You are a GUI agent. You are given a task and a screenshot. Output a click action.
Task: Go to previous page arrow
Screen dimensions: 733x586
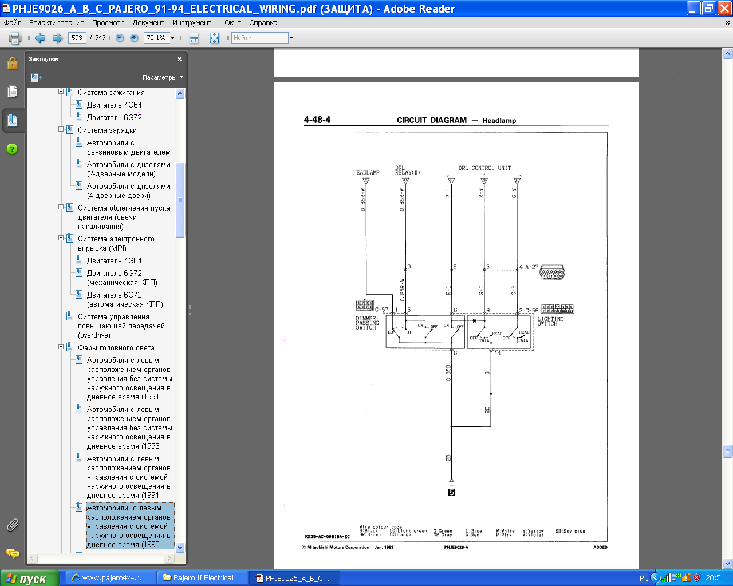(x=40, y=38)
